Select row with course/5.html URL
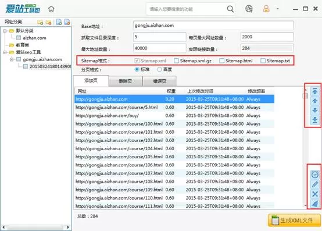 click(174, 108)
